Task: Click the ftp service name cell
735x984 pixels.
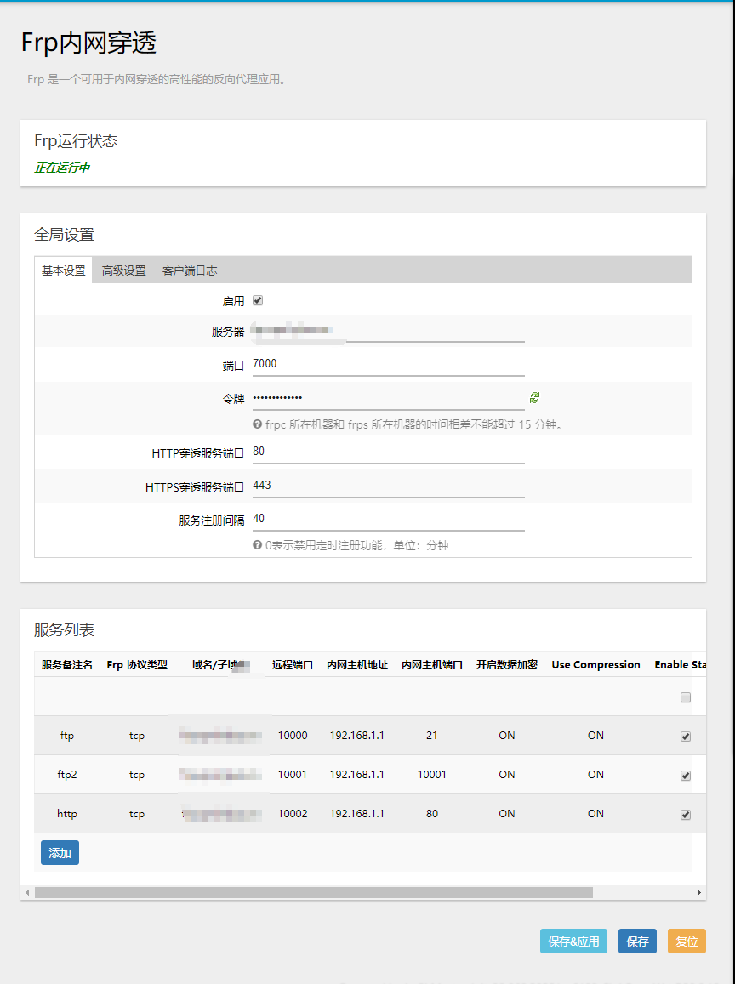Action: [67, 736]
